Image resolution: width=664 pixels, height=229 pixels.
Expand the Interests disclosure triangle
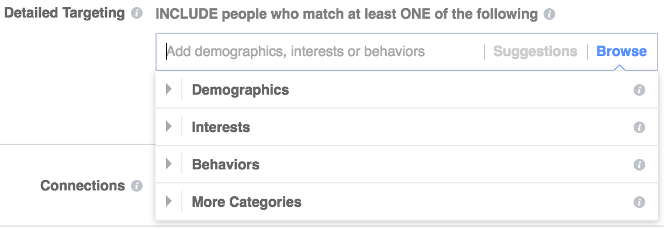tap(169, 127)
